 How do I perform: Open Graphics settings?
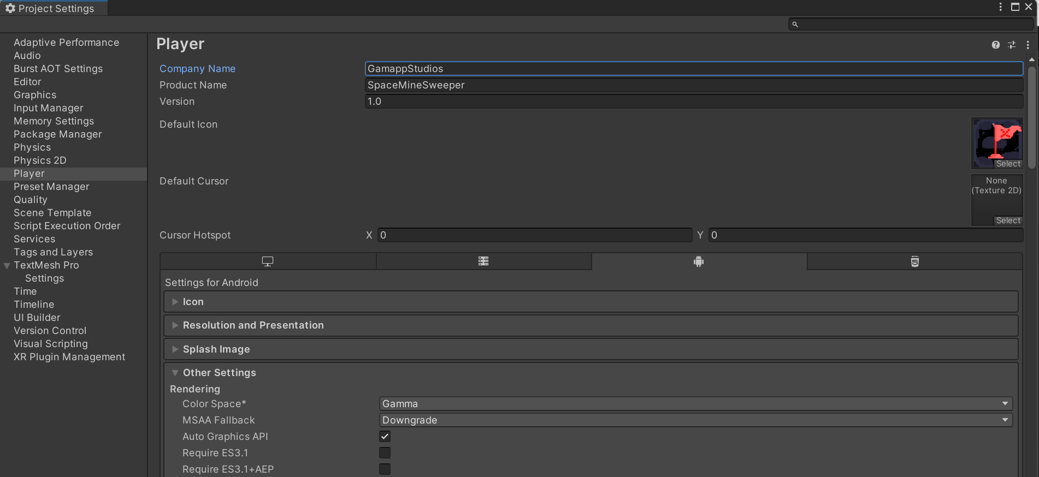(35, 95)
